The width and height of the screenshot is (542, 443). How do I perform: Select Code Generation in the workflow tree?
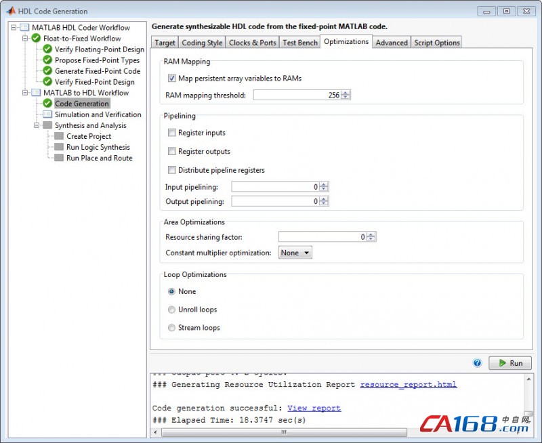pyautogui.click(x=82, y=104)
